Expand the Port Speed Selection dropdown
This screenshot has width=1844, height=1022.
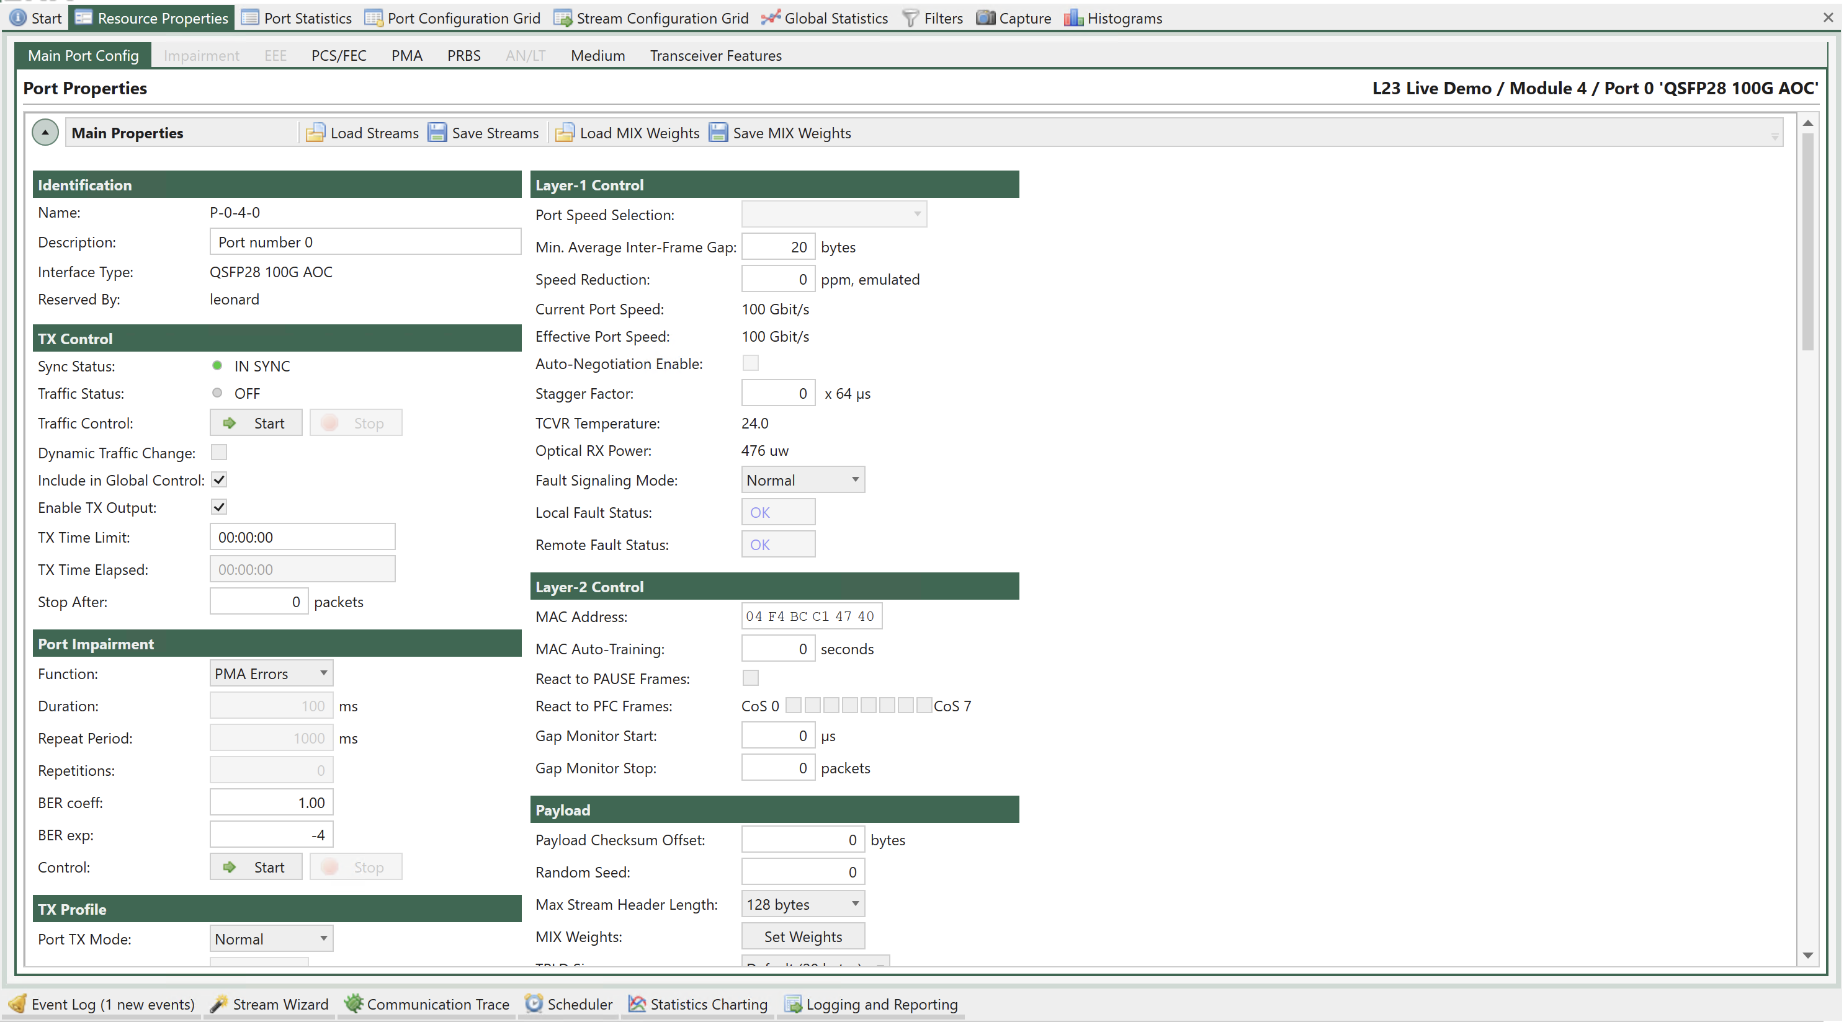click(x=914, y=214)
